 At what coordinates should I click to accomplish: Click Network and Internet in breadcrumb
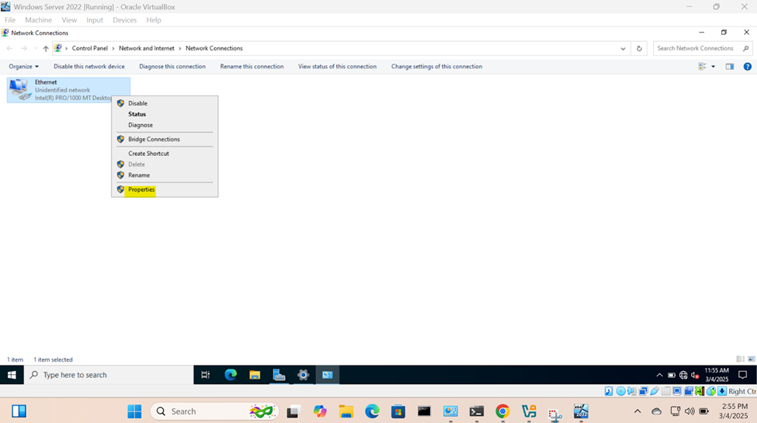click(146, 48)
